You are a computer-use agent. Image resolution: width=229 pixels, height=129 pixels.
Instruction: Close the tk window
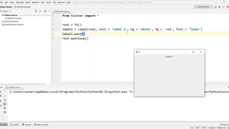201,52
